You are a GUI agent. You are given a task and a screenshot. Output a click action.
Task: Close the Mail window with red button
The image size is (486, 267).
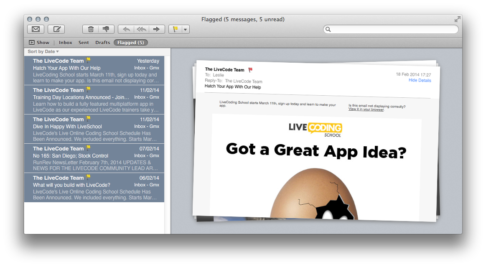click(30, 19)
